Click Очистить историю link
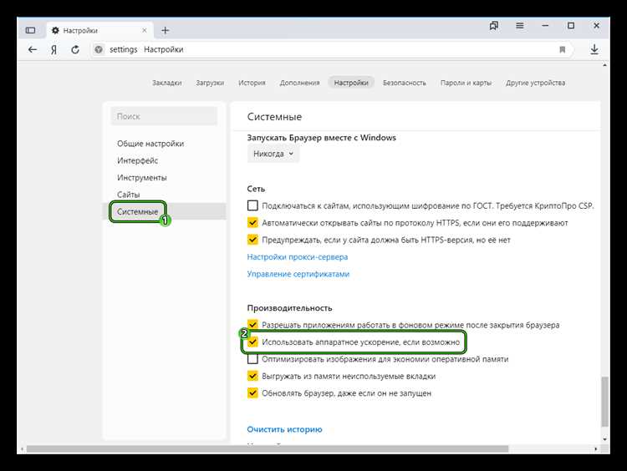The image size is (627, 471). 284,429
